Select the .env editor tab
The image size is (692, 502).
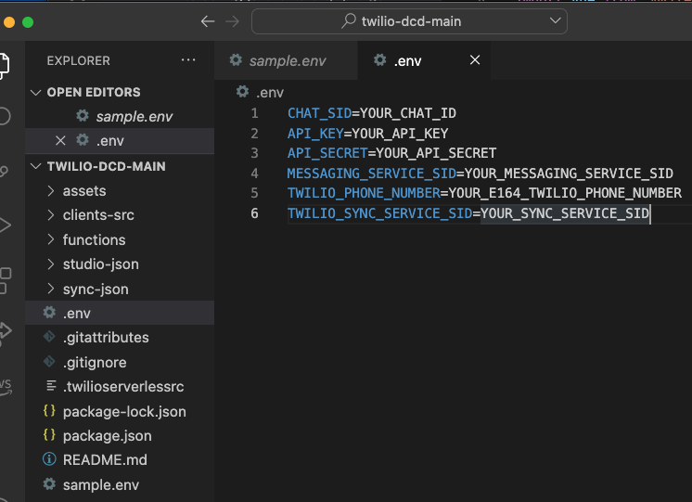pos(424,60)
